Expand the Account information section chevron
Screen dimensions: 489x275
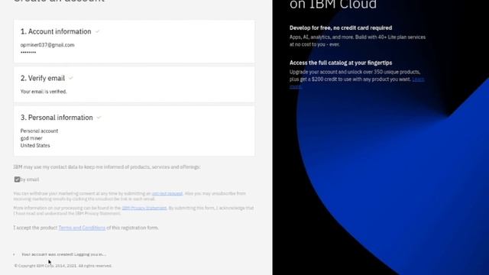(x=97, y=32)
